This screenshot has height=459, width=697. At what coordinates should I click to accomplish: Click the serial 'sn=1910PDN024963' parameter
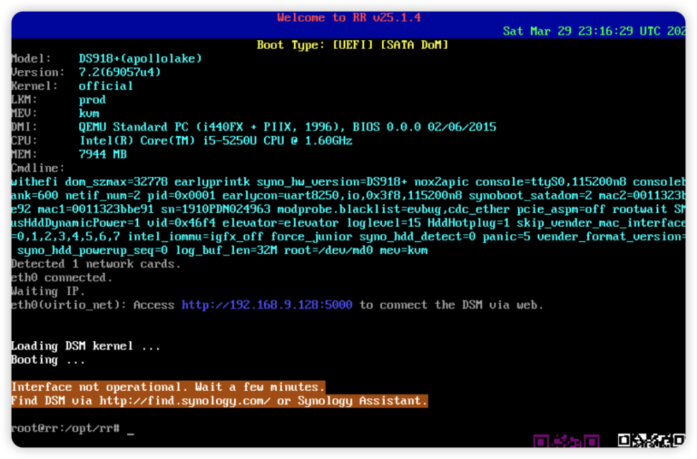point(216,210)
